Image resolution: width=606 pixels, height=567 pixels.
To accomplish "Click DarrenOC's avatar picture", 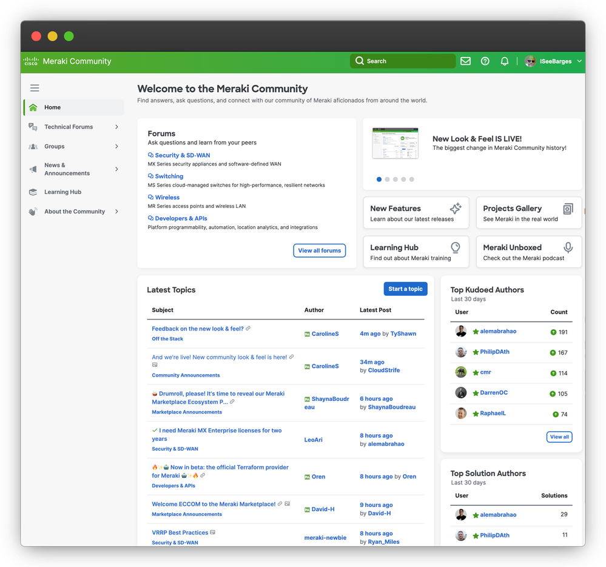I will (460, 393).
